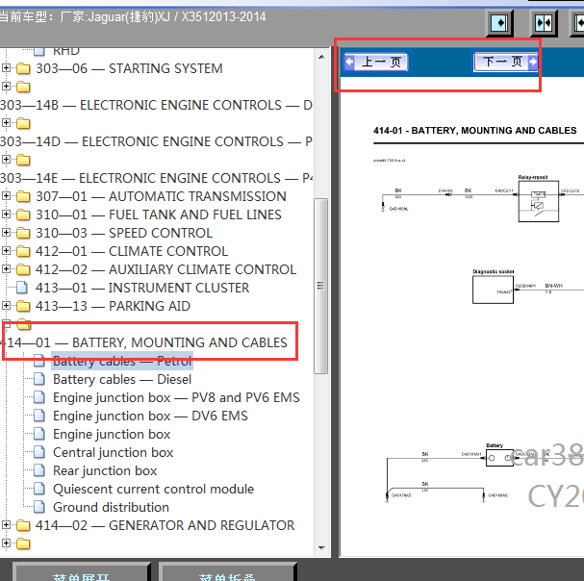Image resolution: width=584 pixels, height=581 pixels.
Task: Click the 413—01 INSTRUMENT CLUSTER page icon
Action: (x=22, y=288)
